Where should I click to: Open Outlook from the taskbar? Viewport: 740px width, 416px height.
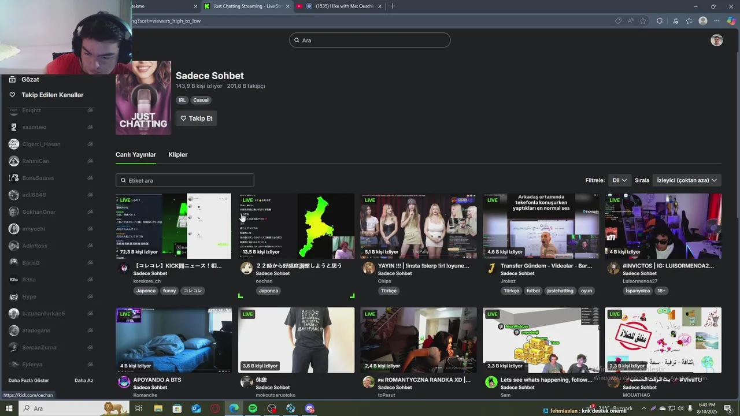[196, 408]
